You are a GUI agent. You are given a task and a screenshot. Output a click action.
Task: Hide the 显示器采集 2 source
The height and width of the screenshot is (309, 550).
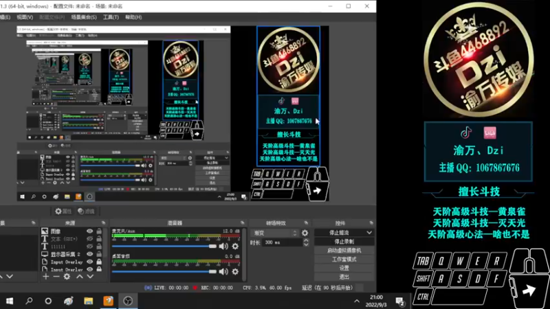coord(90,254)
